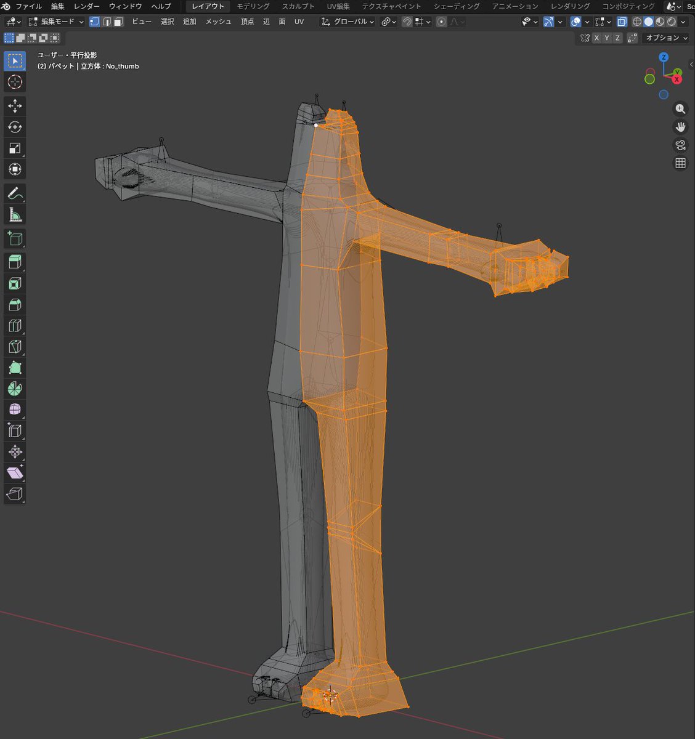This screenshot has height=739, width=695.
Task: Select the Add Cube tool
Action: click(15, 238)
